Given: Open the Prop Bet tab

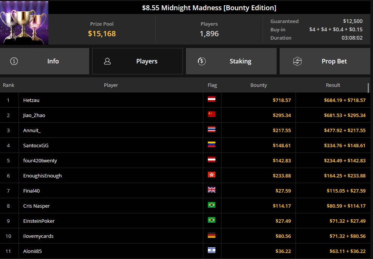Looking at the screenshot, I should click(325, 61).
